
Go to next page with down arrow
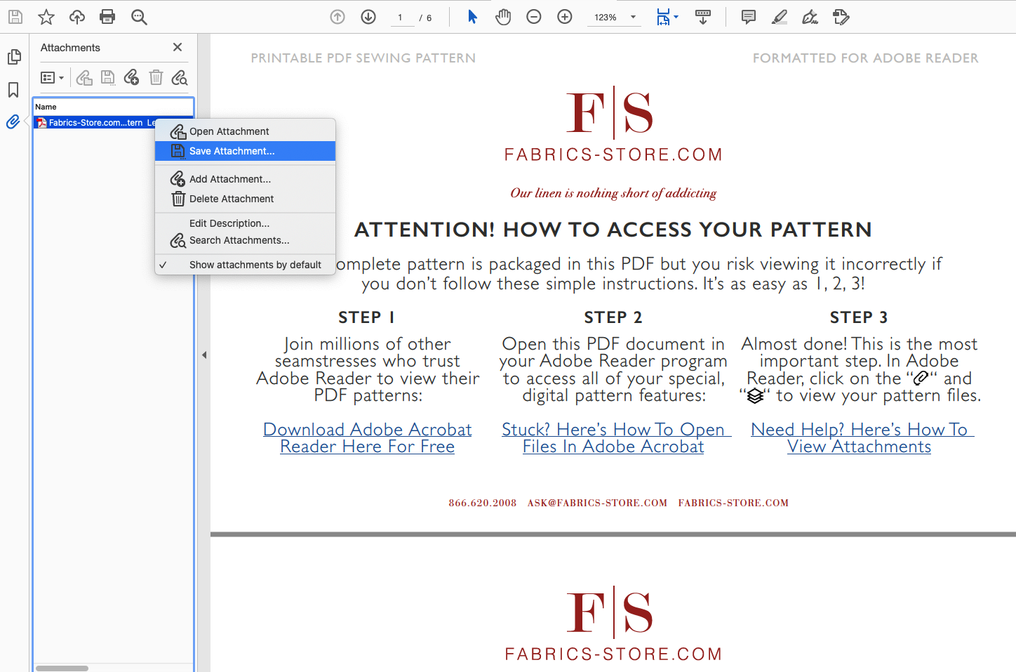(368, 17)
